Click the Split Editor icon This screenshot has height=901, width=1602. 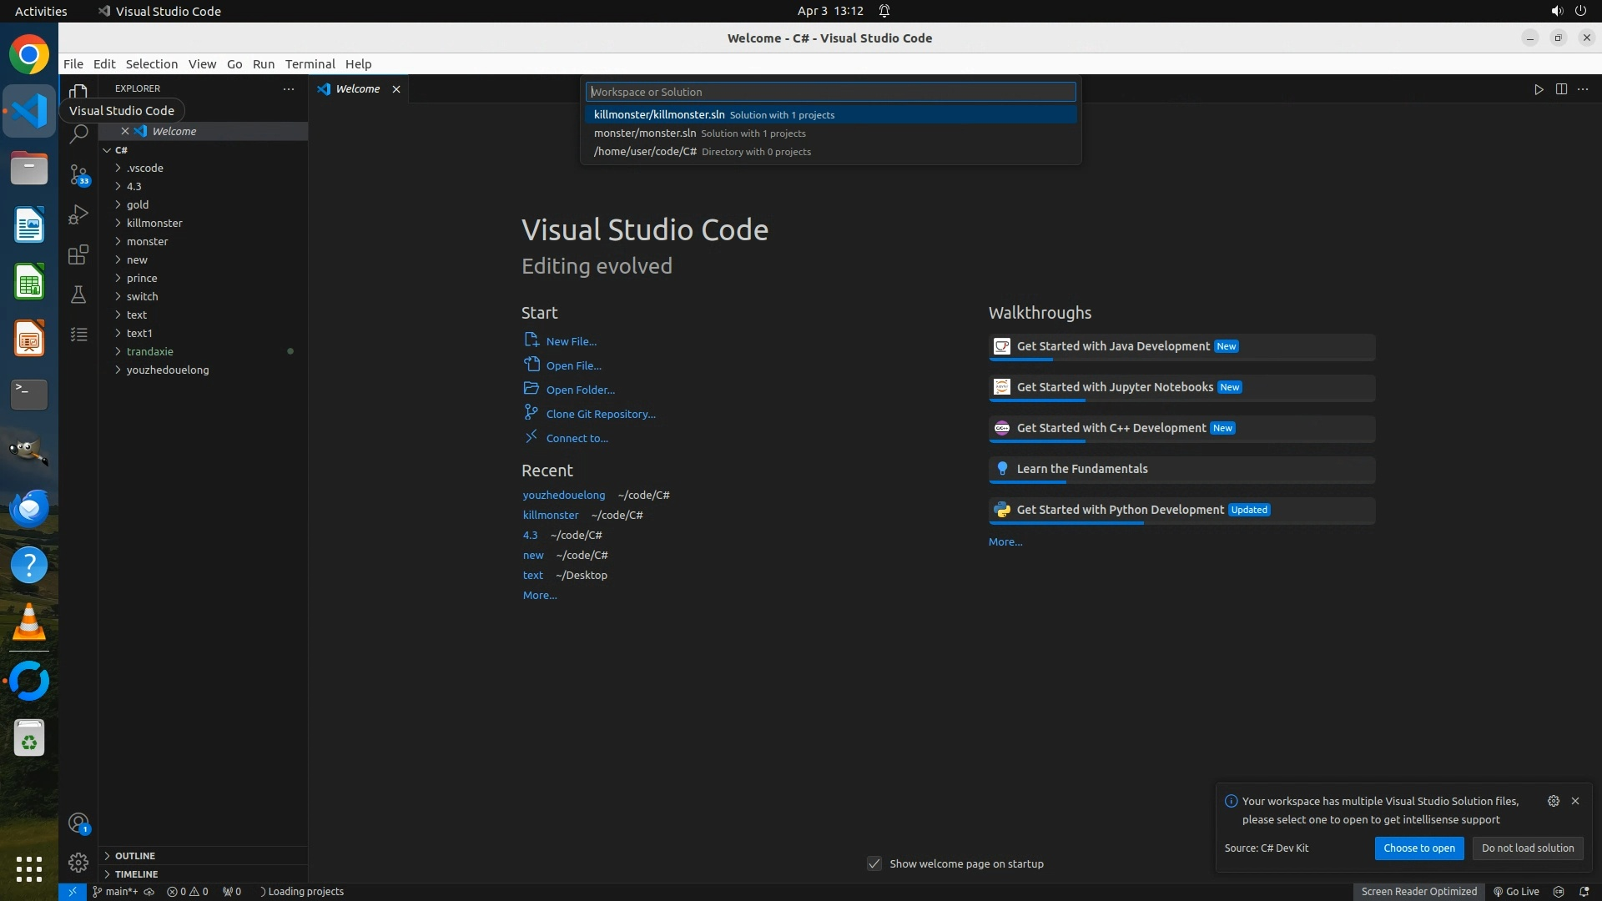[1560, 89]
